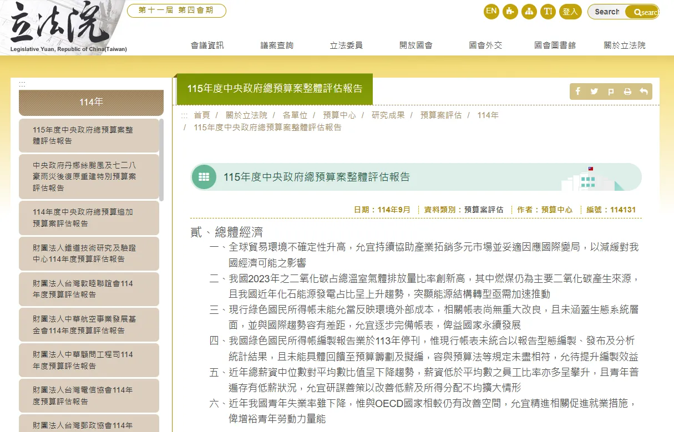Image resolution: width=674 pixels, height=432 pixels.
Task: Open 財團法人中華航空事業發展基金會 report
Action: pos(89,325)
